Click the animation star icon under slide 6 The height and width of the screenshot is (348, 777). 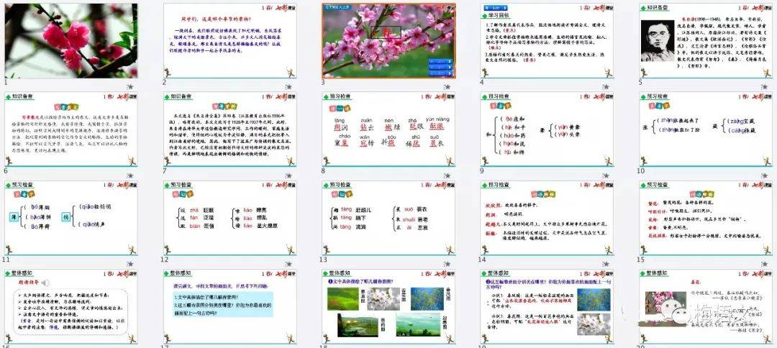tap(129, 175)
